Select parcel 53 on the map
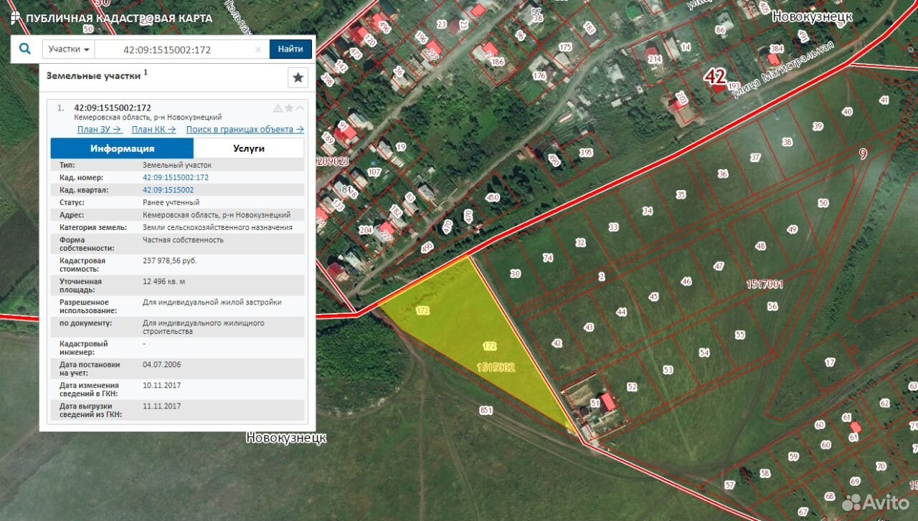The width and height of the screenshot is (918, 521). click(x=668, y=370)
